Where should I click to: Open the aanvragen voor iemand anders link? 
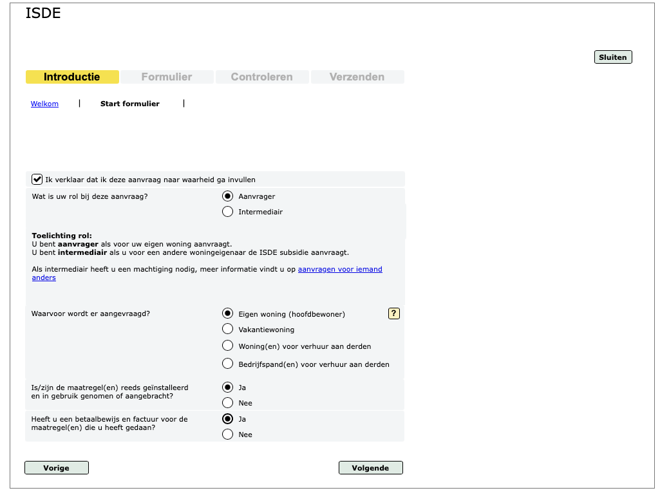point(339,269)
